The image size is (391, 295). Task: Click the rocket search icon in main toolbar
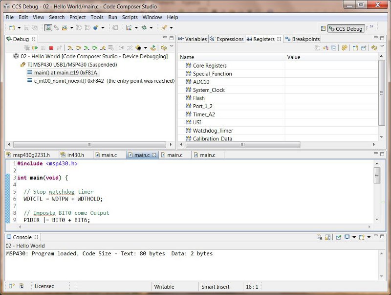pyautogui.click(x=164, y=28)
